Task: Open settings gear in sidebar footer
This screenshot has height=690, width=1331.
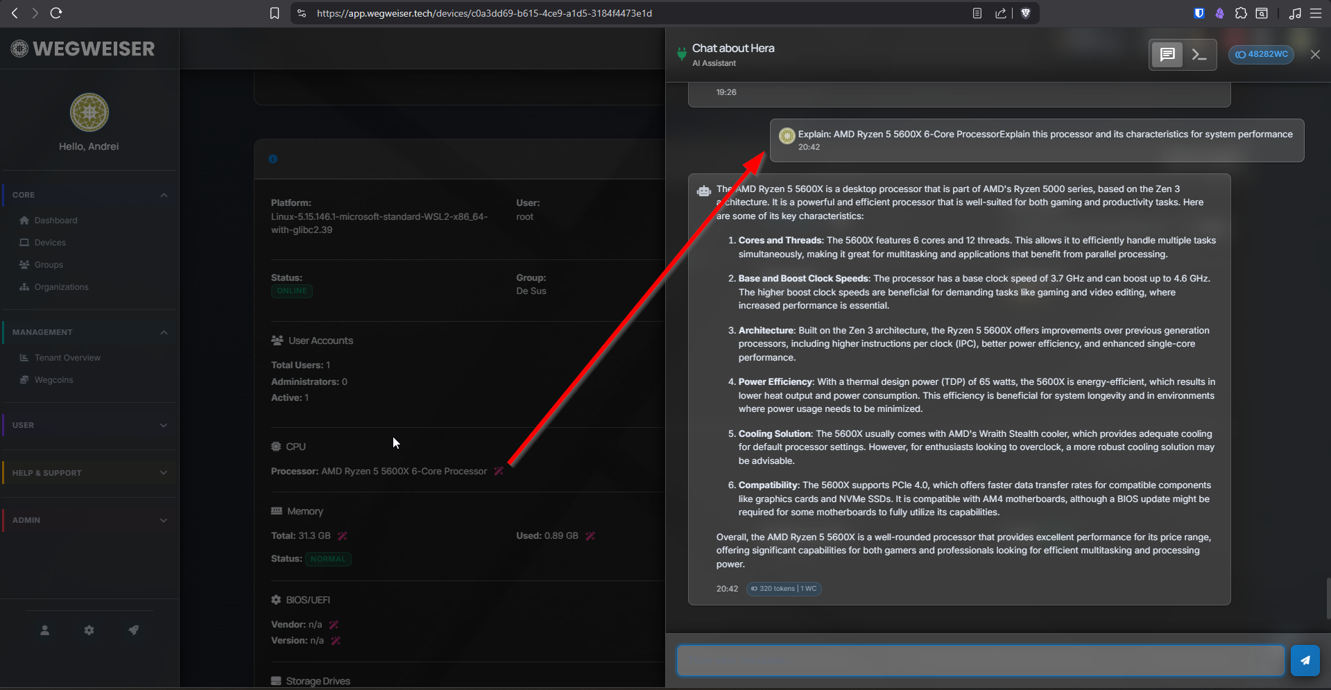Action: 89,630
